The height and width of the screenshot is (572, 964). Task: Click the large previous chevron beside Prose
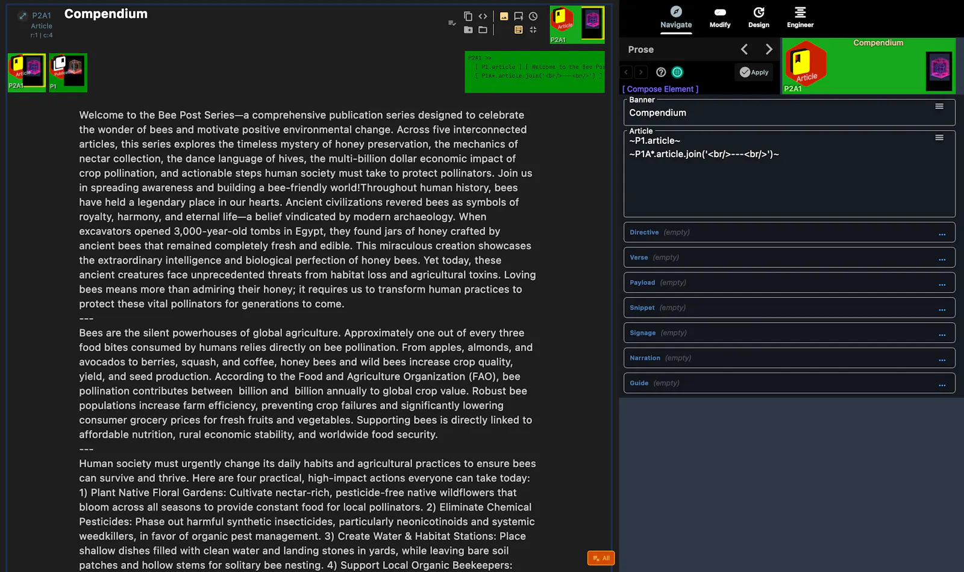click(745, 49)
